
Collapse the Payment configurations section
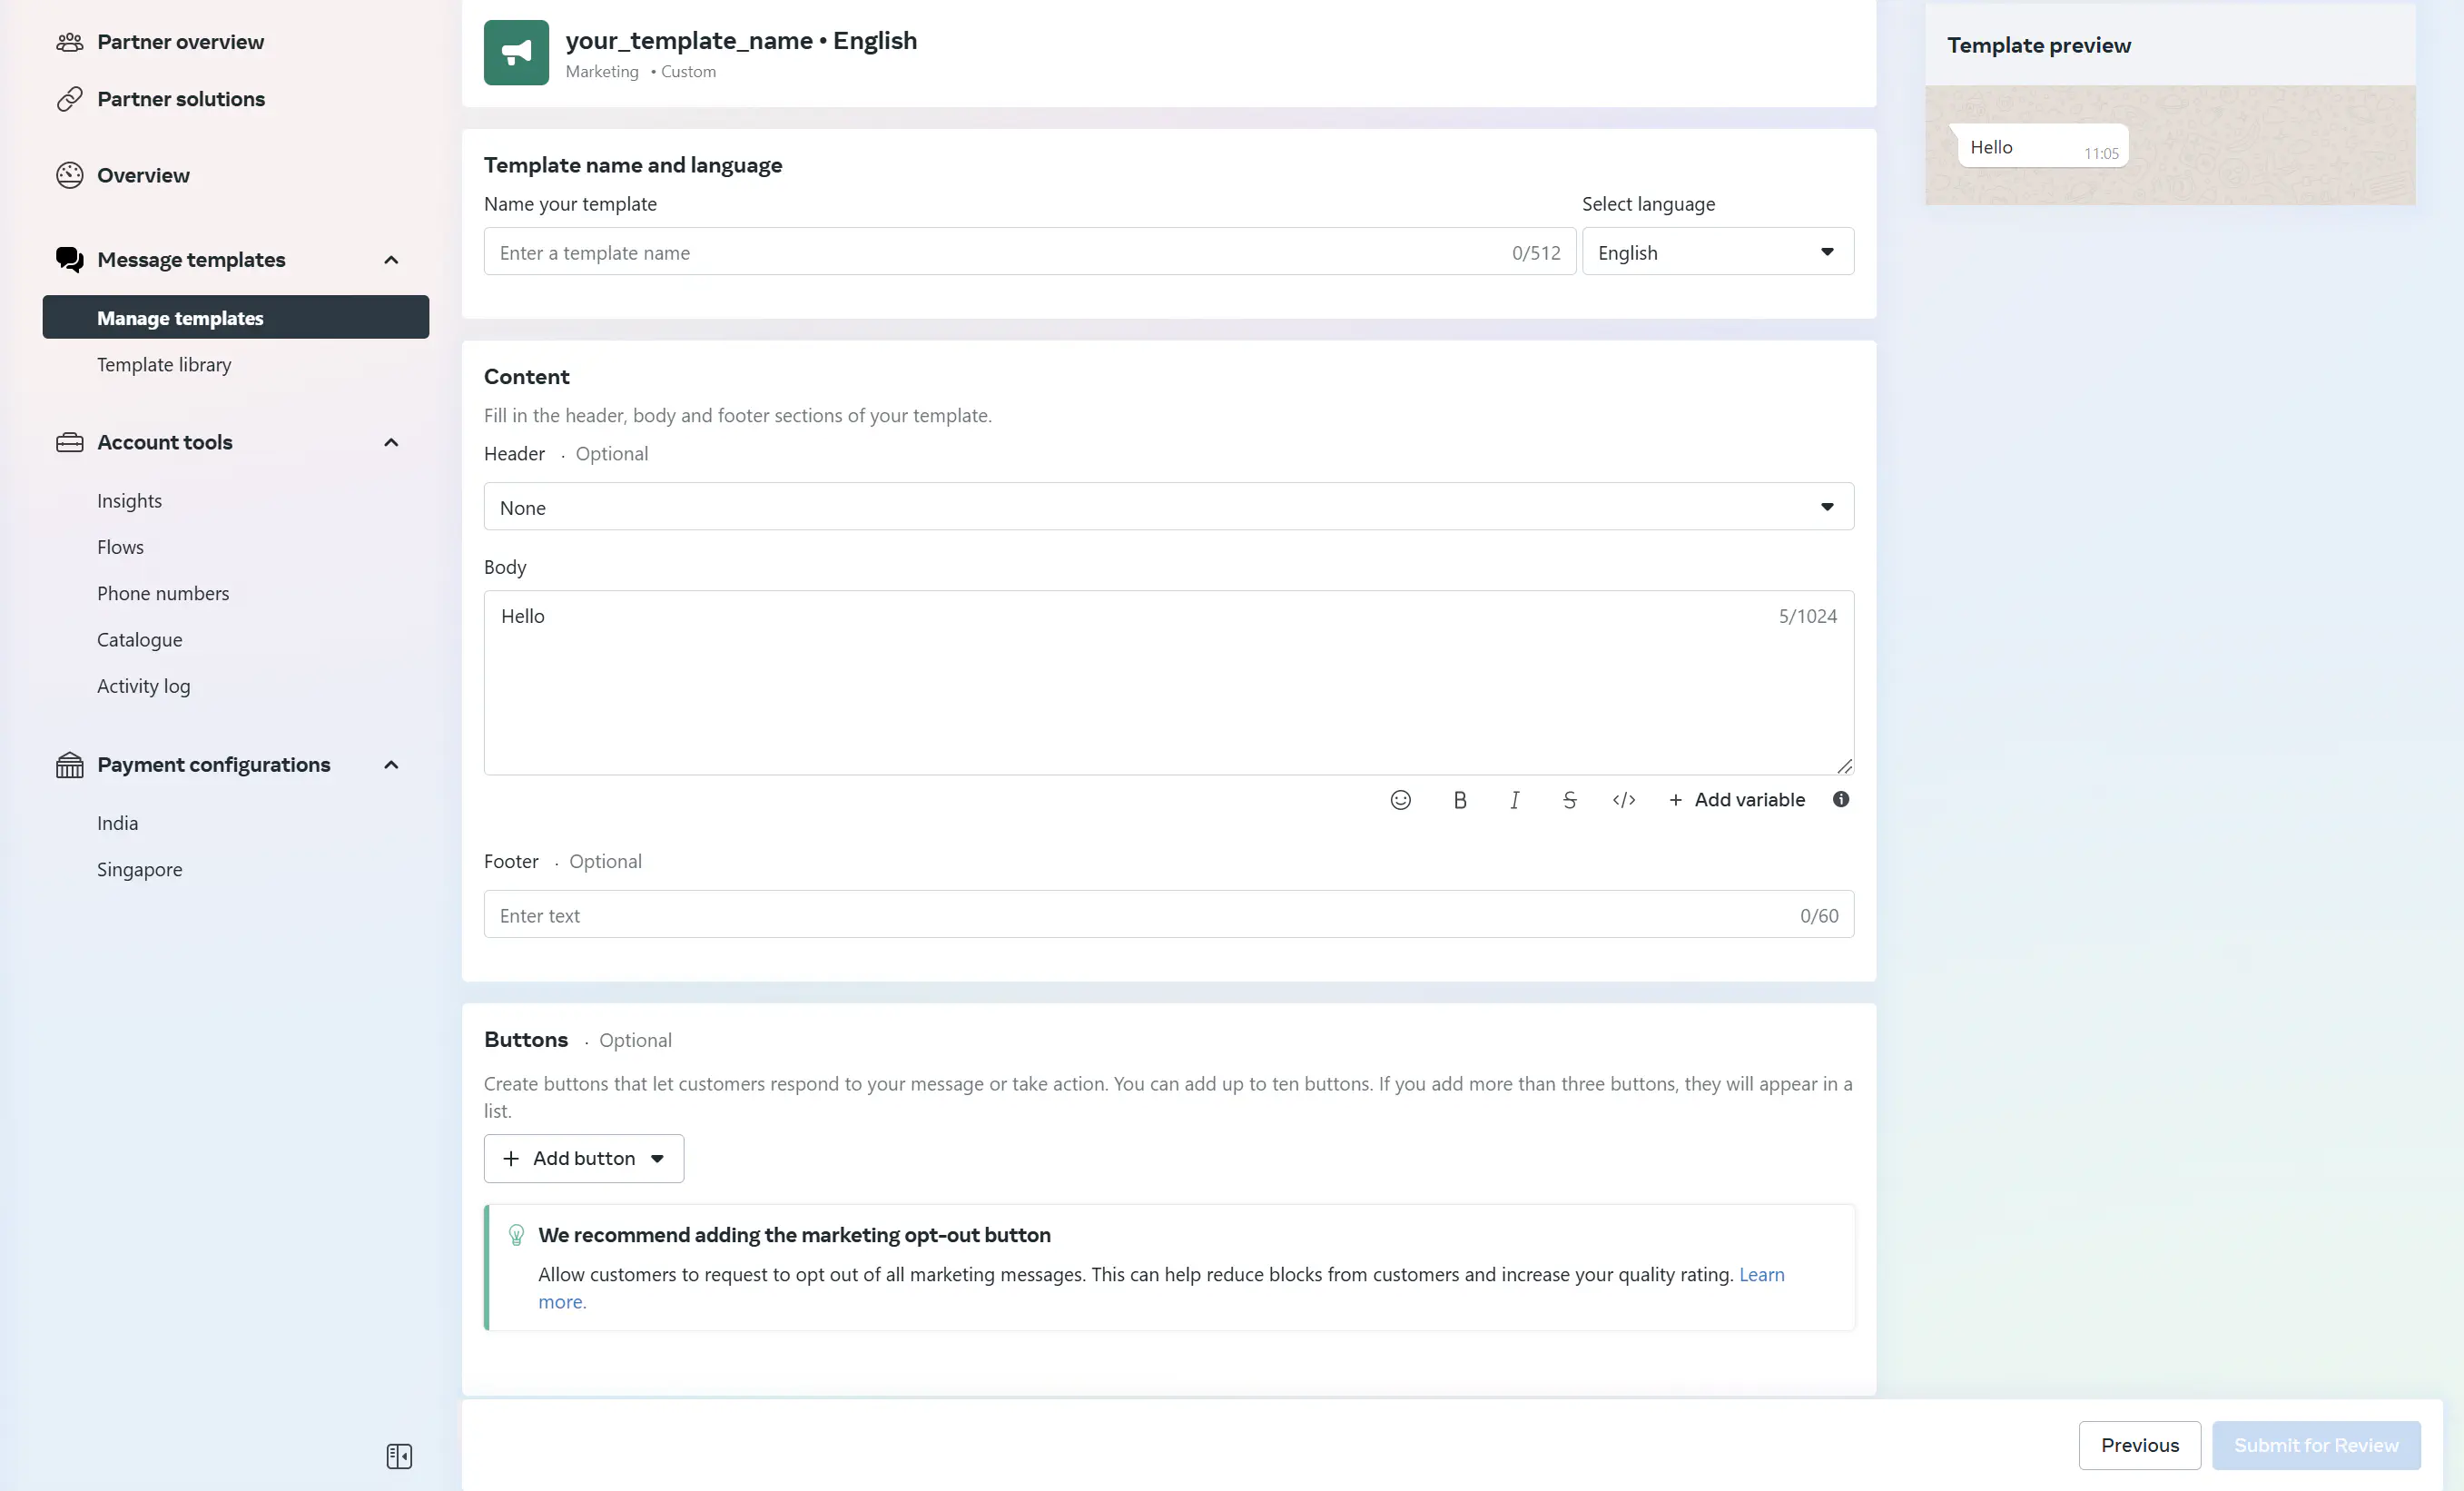(391, 765)
